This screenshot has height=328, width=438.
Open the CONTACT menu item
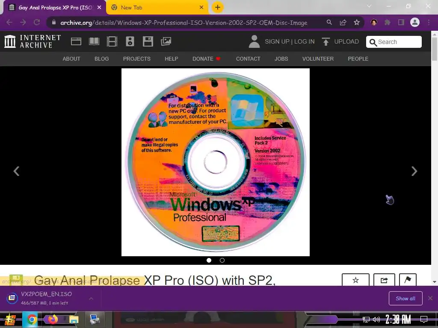(248, 59)
